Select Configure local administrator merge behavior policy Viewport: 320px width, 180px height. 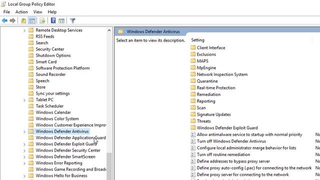click(x=246, y=148)
